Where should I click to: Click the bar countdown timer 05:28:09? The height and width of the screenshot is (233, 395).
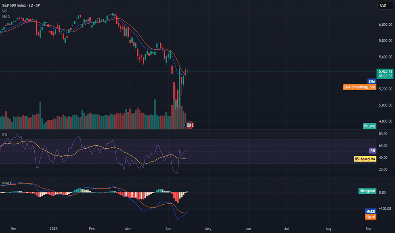[385, 76]
